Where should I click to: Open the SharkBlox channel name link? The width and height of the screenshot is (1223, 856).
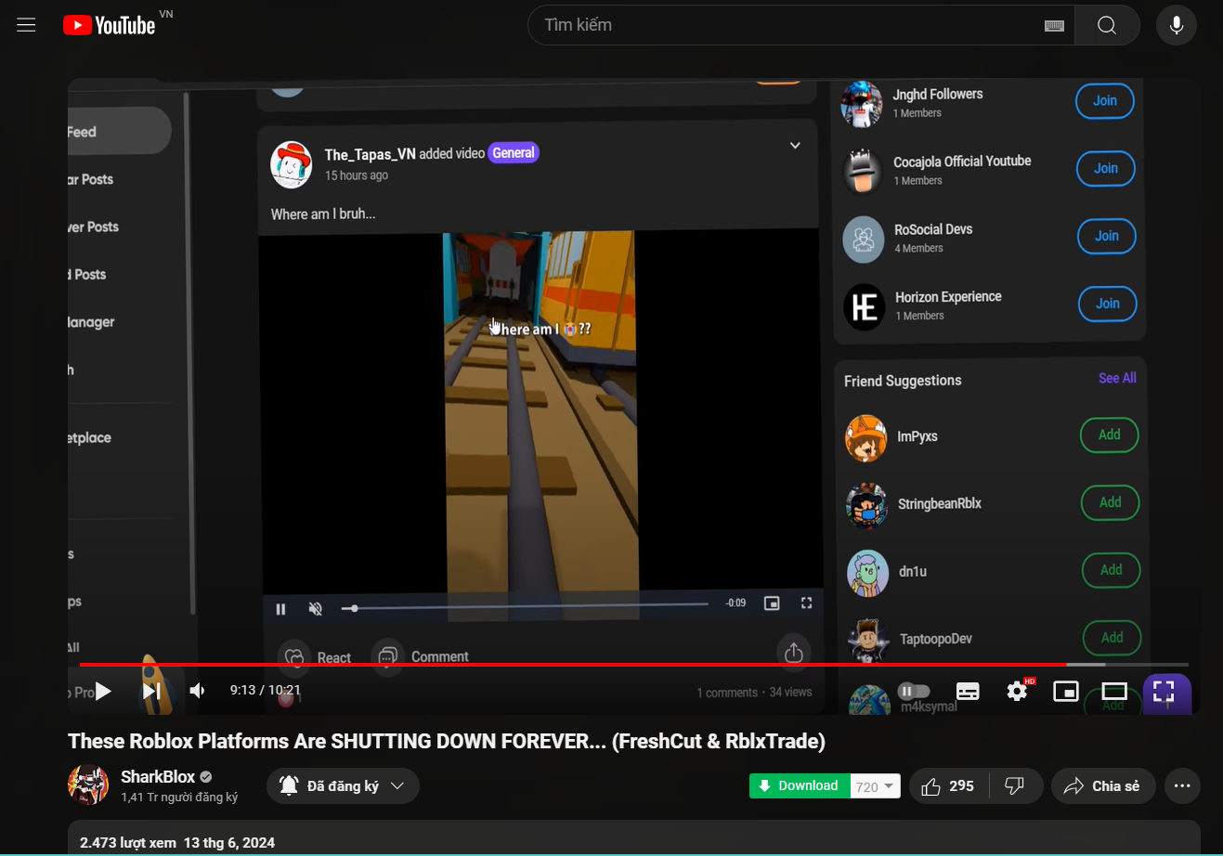[158, 776]
